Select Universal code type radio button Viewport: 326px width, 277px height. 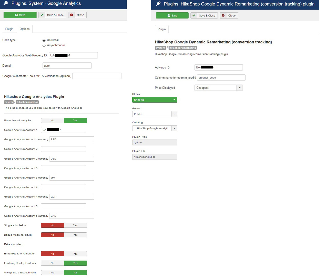click(44, 40)
